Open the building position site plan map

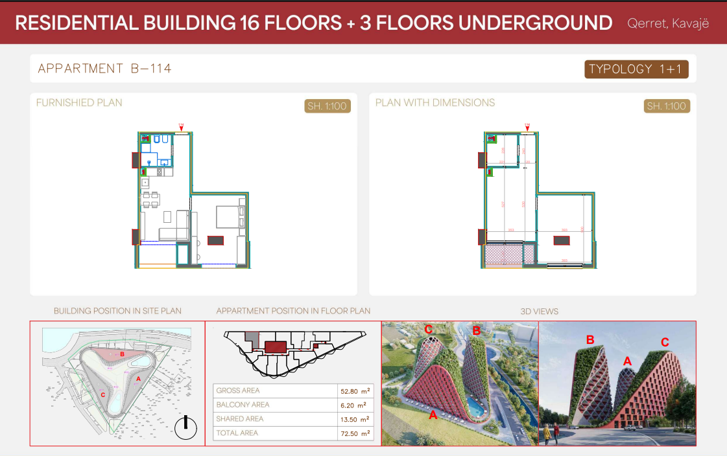(117, 383)
